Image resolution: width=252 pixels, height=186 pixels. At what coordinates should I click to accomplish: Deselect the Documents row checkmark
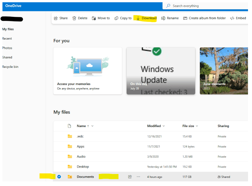coord(59,177)
